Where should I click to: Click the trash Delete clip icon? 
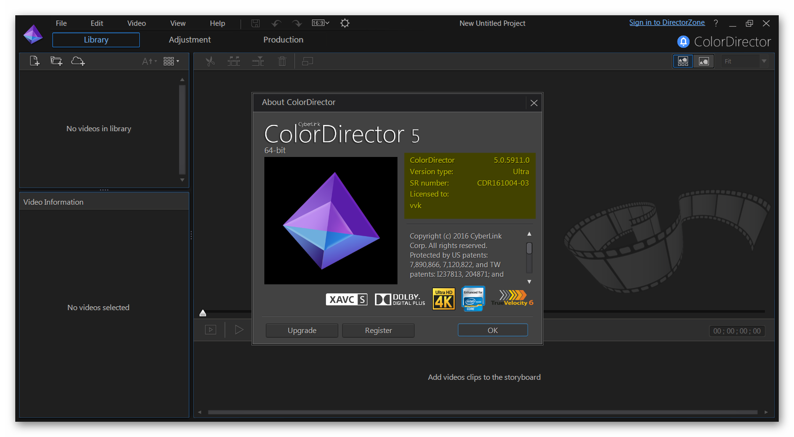[282, 61]
